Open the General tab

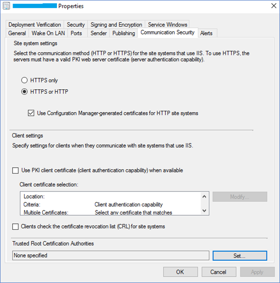point(17,33)
